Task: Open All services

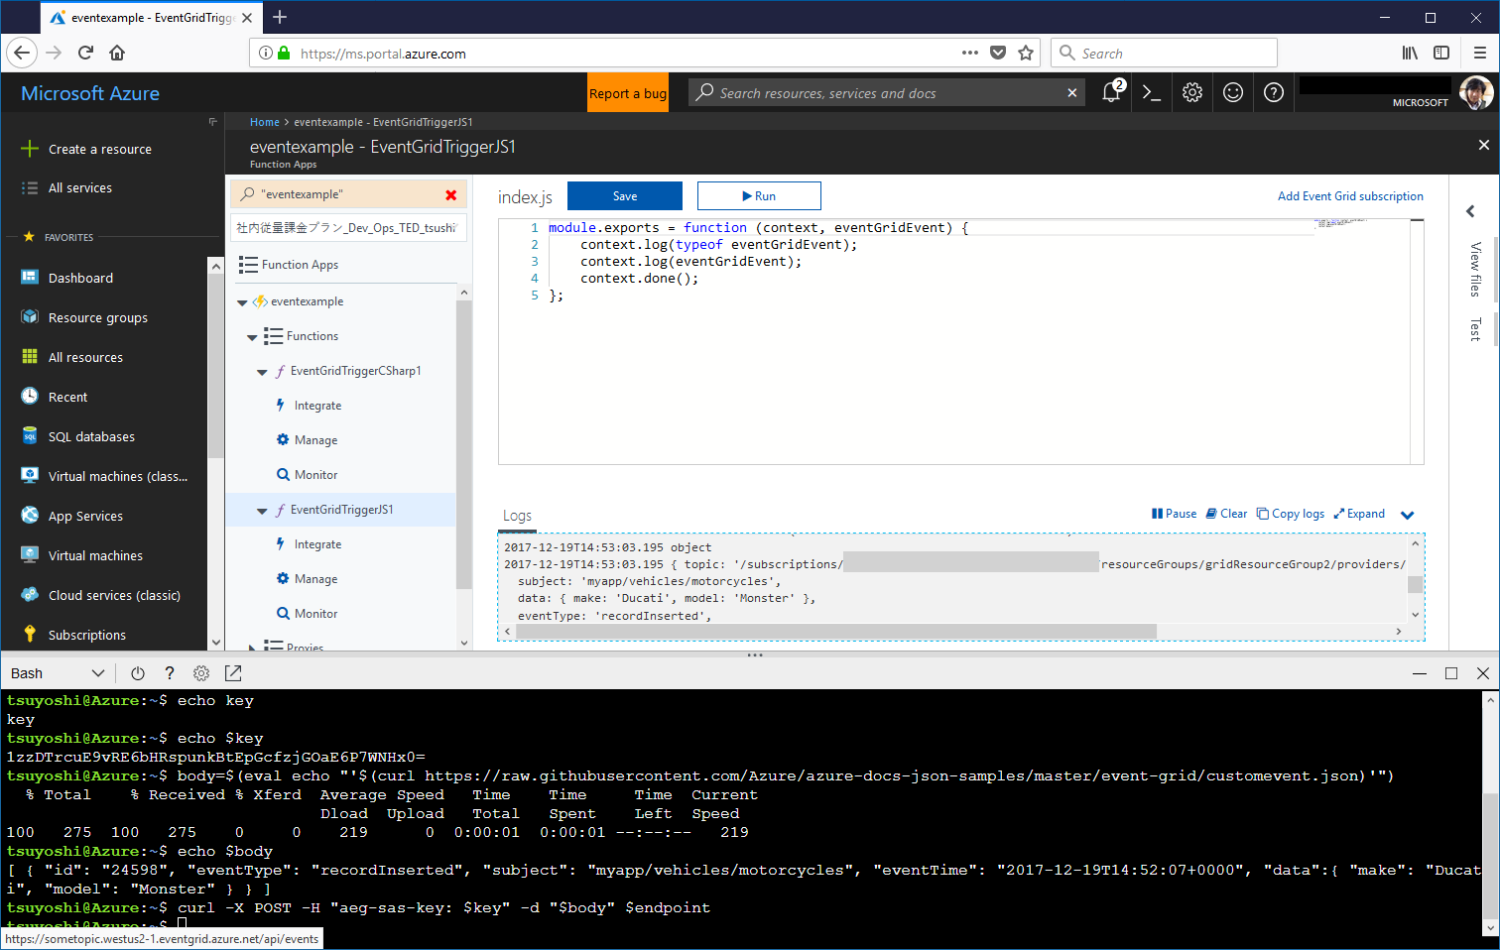Action: pos(80,187)
